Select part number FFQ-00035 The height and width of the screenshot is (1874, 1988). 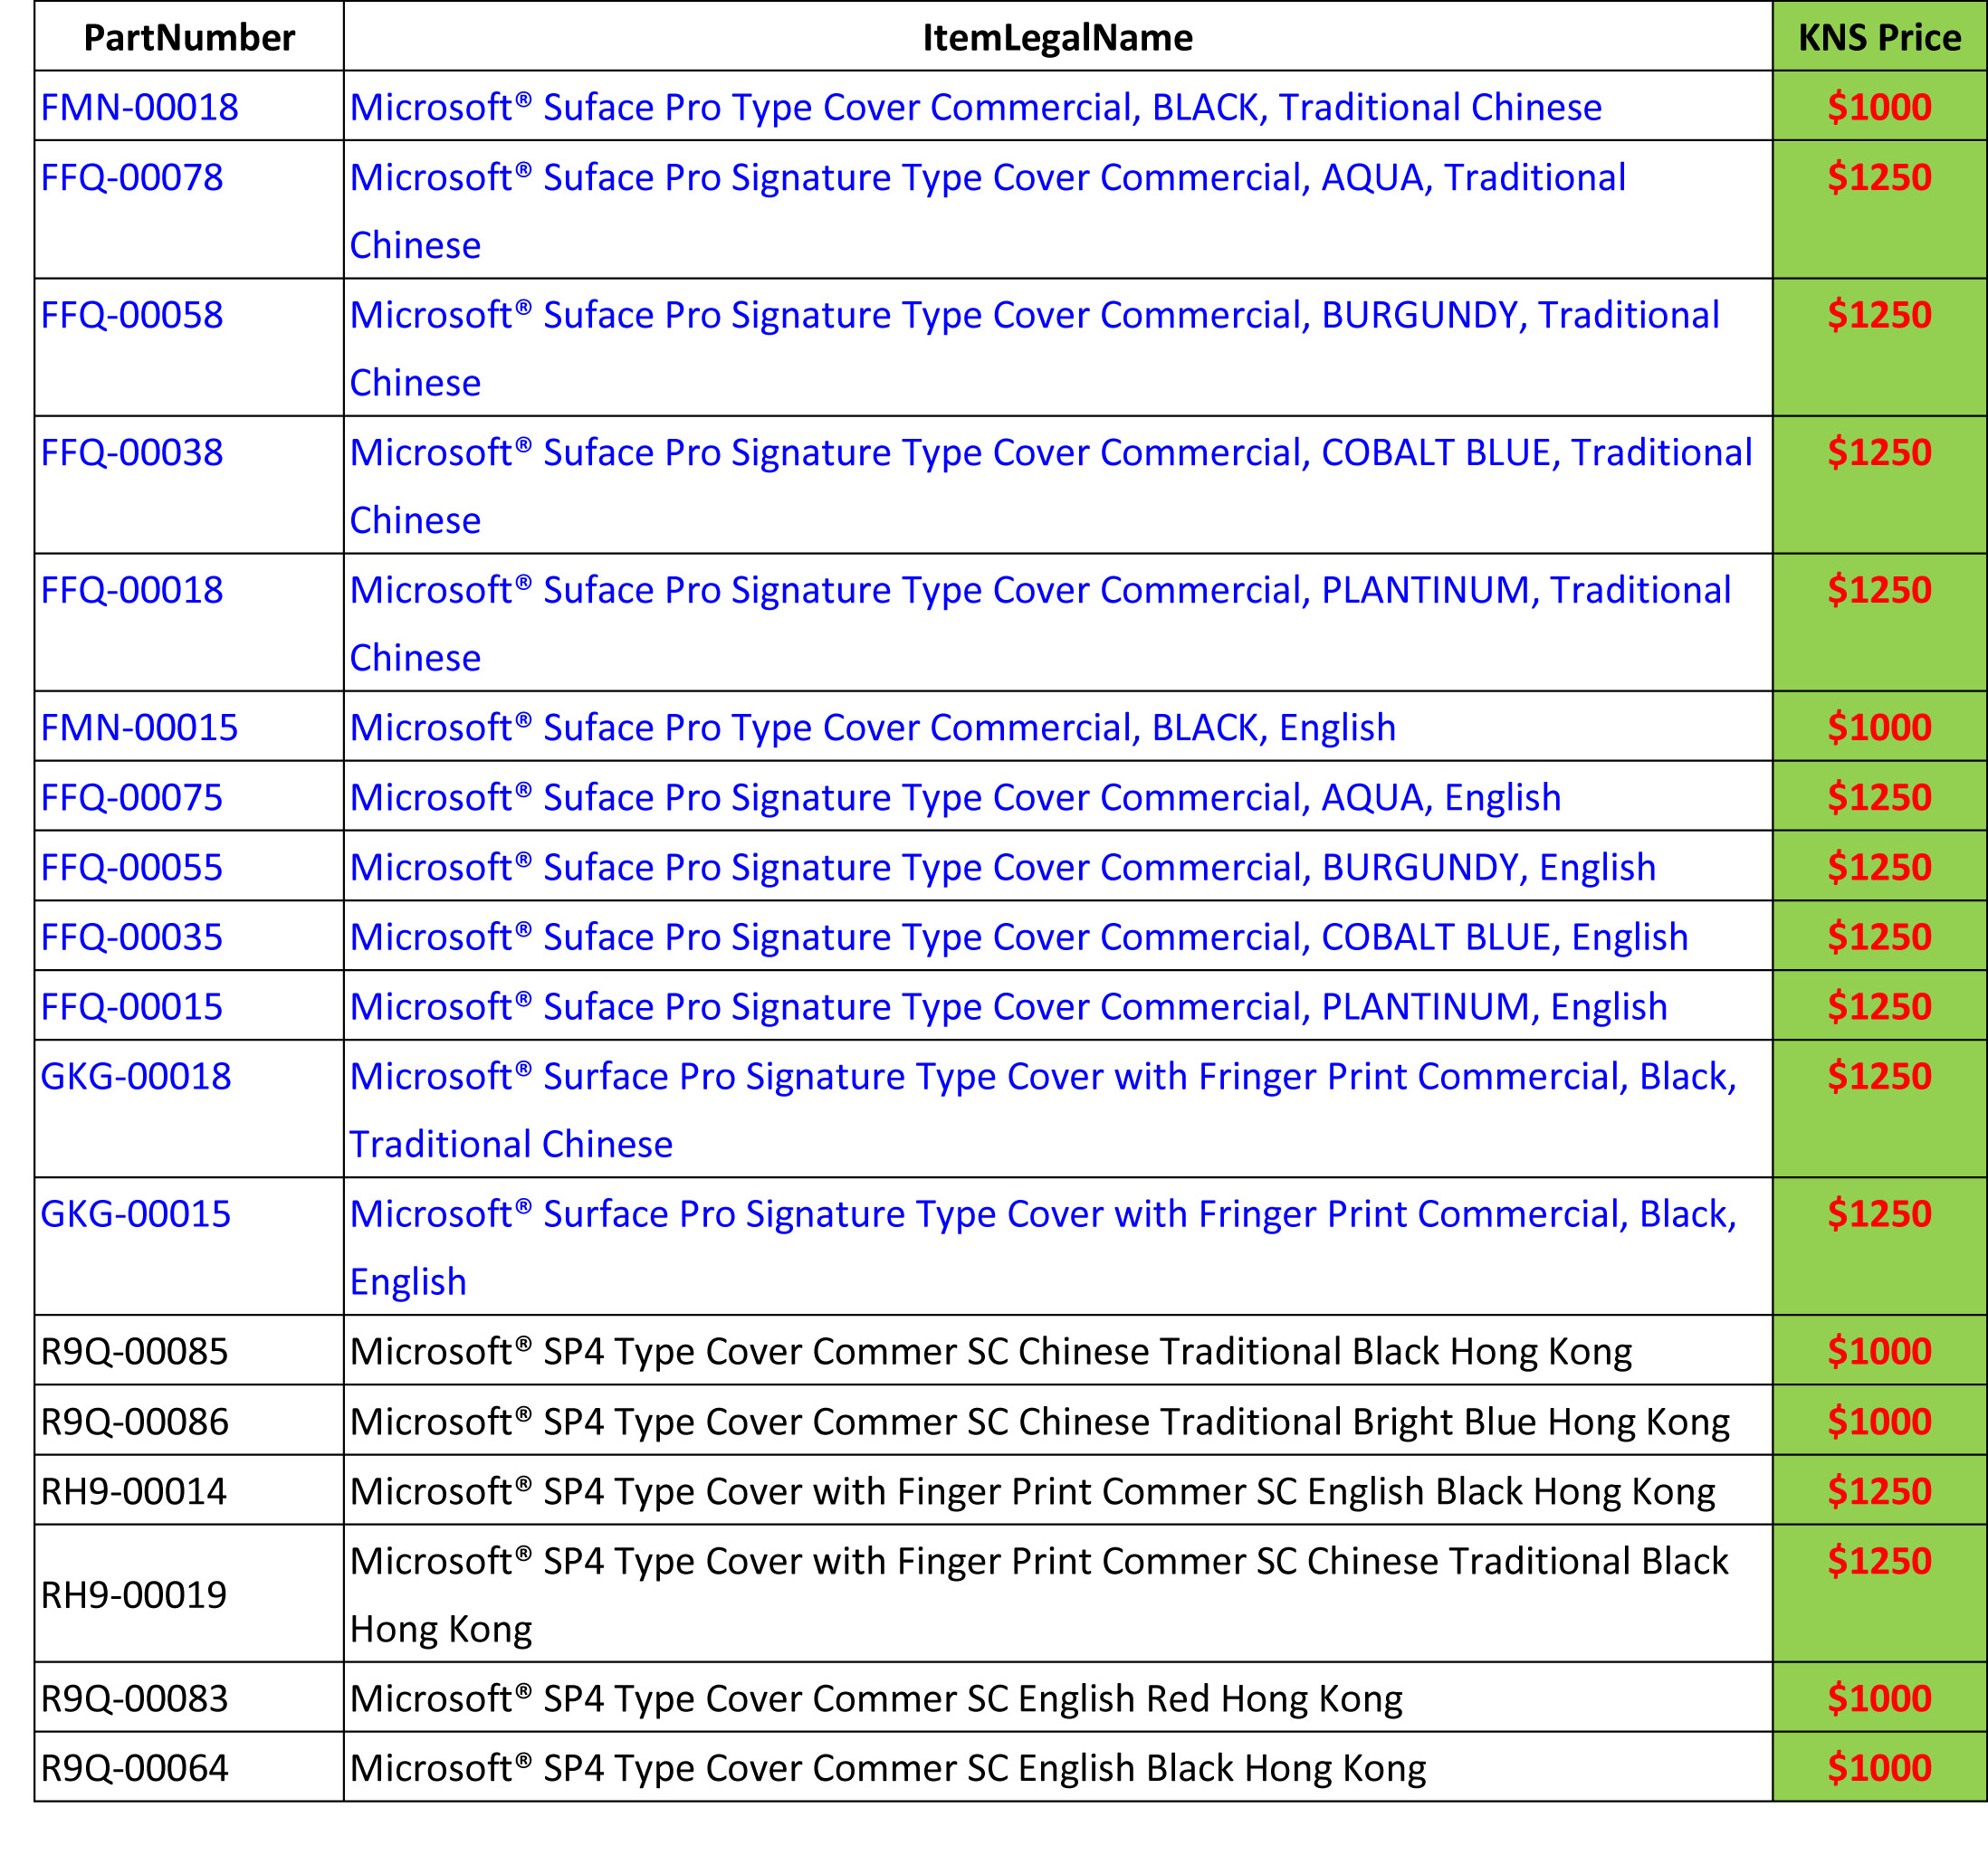tap(132, 937)
